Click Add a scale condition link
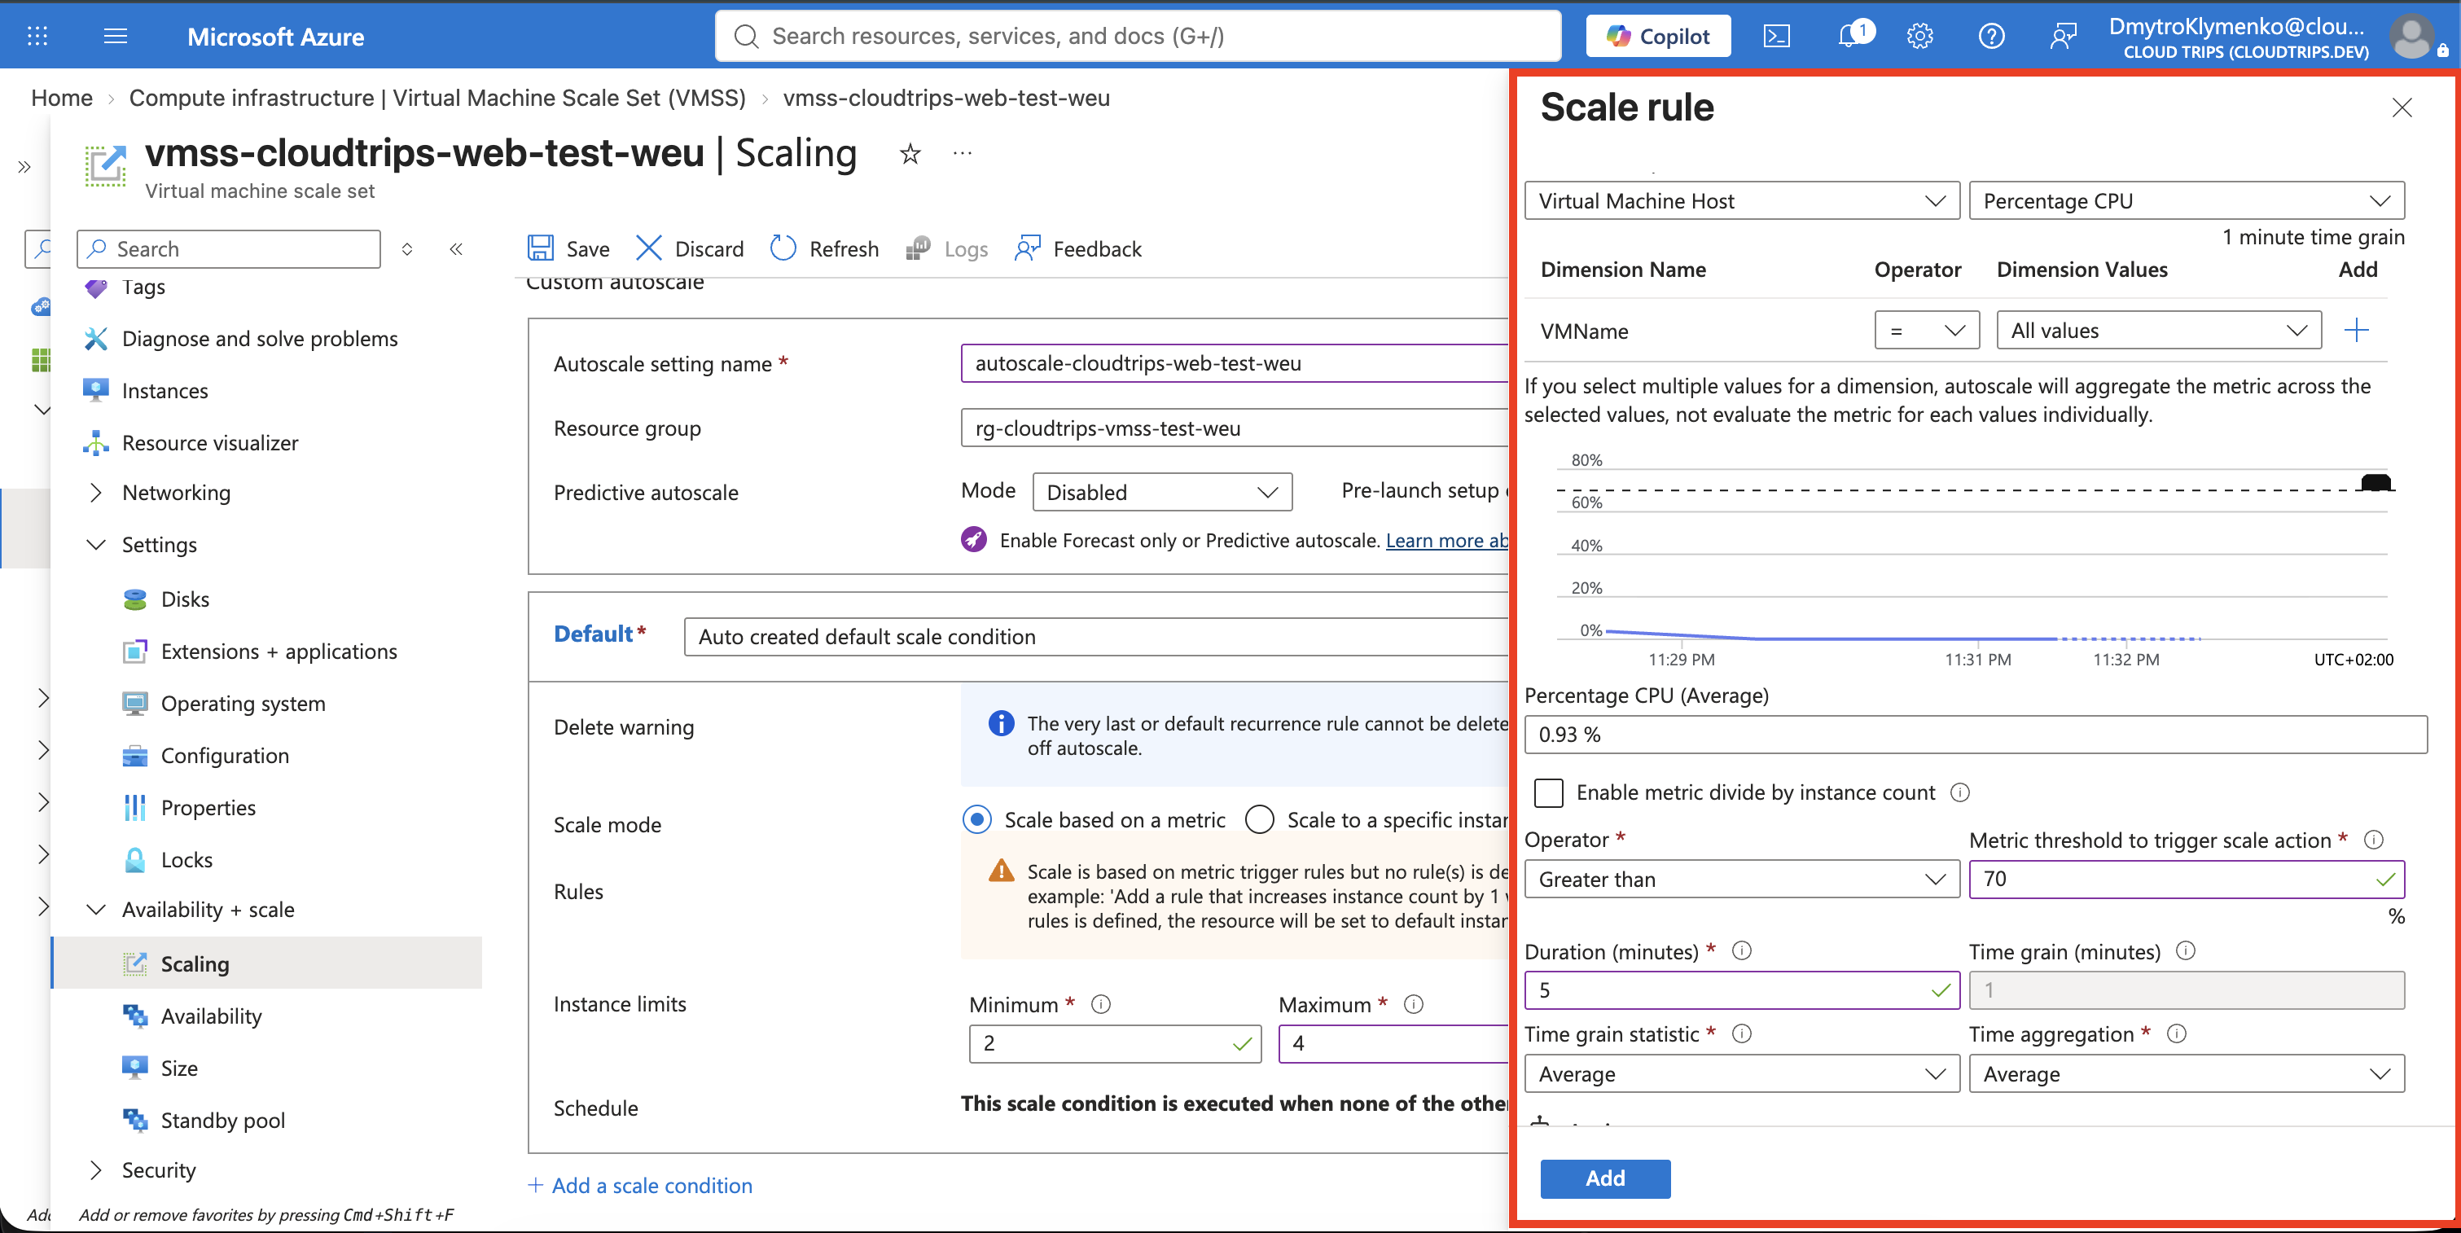This screenshot has height=1233, width=2461. click(x=640, y=1185)
